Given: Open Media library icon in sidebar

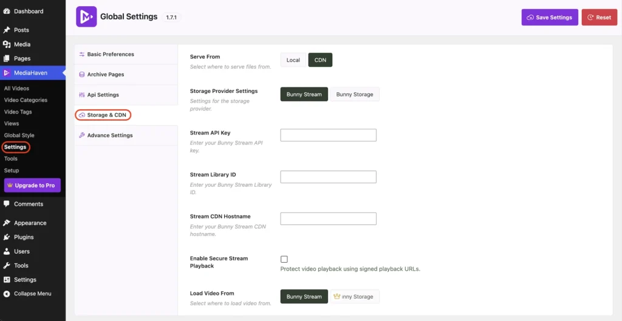Looking at the screenshot, I should (x=6, y=44).
